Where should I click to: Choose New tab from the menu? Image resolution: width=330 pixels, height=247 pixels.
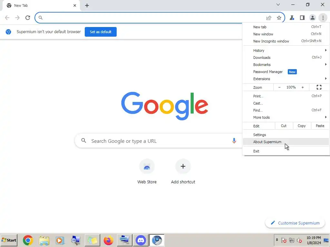point(286,27)
